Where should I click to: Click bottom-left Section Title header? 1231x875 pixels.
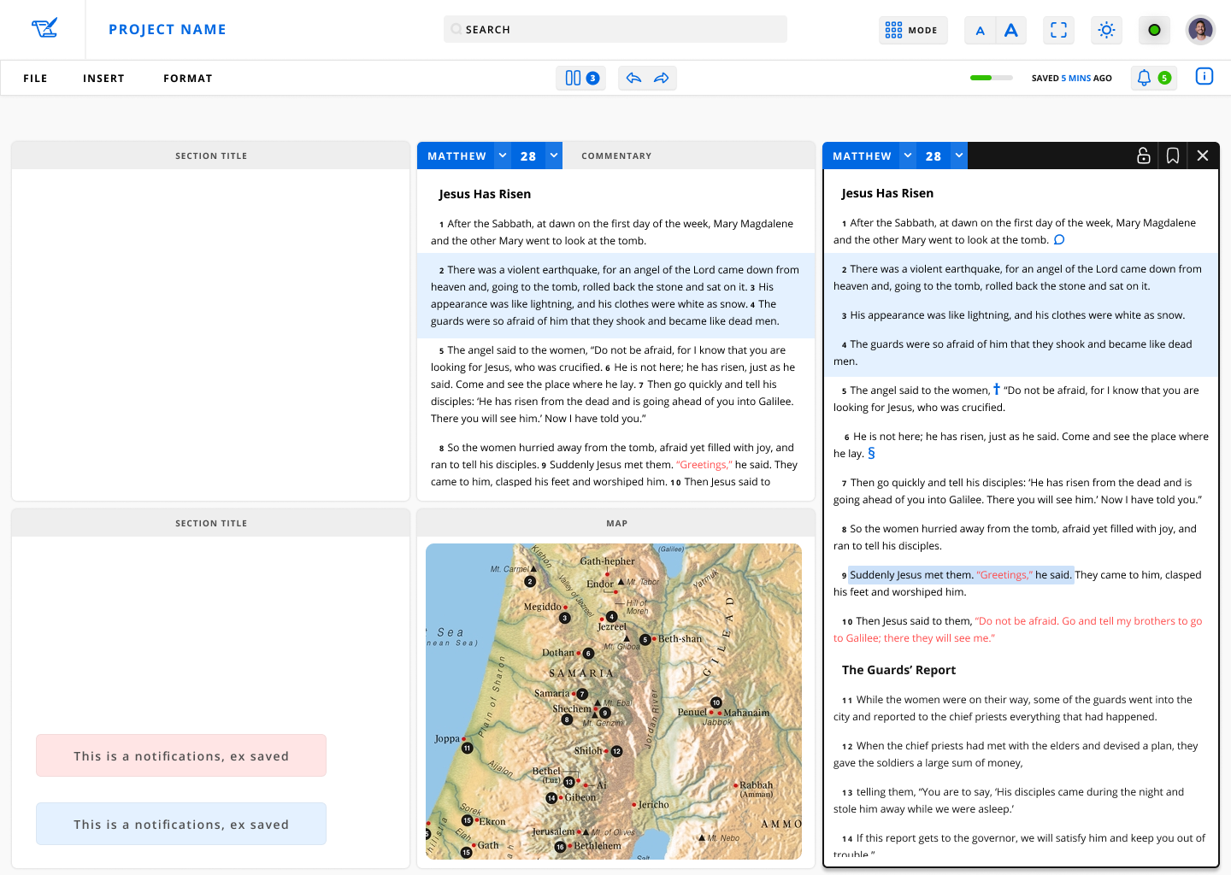pyautogui.click(x=211, y=523)
